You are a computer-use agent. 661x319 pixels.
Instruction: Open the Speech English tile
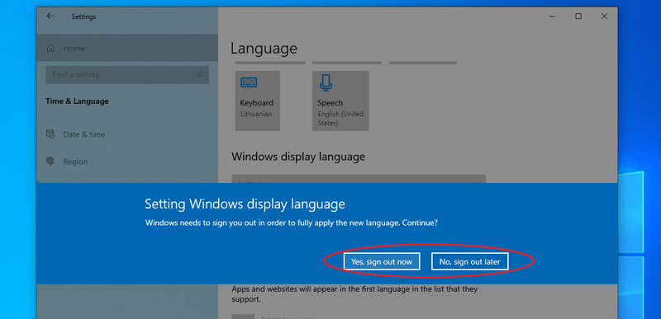click(x=340, y=101)
